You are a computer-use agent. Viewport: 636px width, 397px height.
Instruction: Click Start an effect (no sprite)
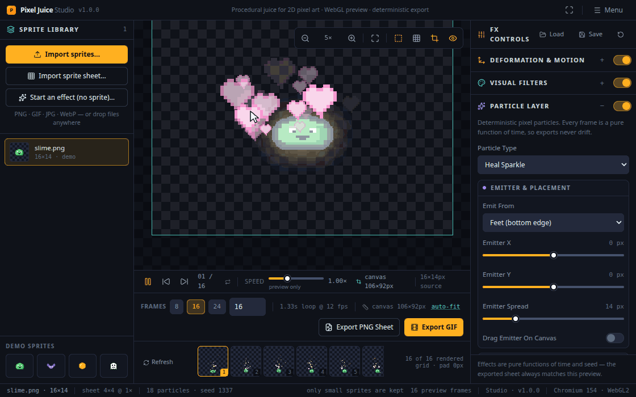[66, 97]
